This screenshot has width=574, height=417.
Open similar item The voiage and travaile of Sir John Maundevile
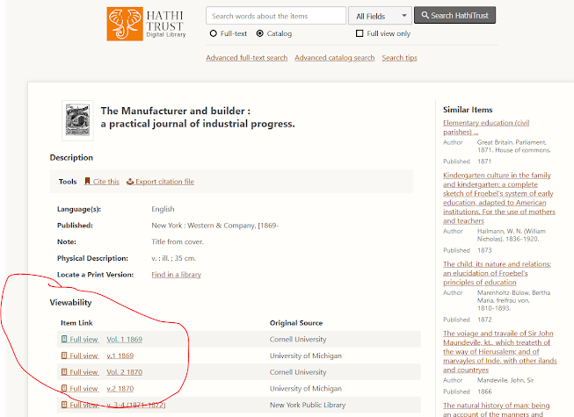[499, 351]
